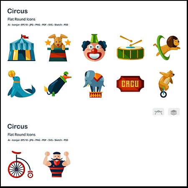
Task: Select the lion jumping through hoop icon
Action: point(167,48)
